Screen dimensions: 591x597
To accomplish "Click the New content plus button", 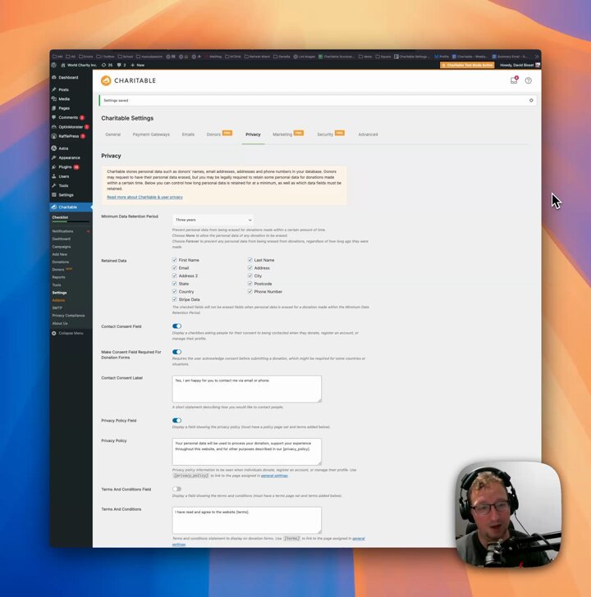I will click(x=138, y=65).
